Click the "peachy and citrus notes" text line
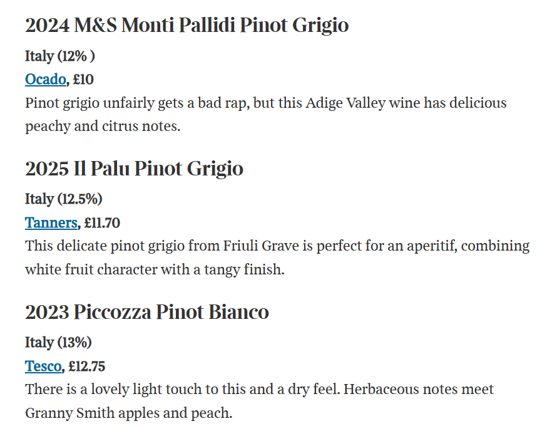Image resolution: width=557 pixels, height=426 pixels. point(103,127)
